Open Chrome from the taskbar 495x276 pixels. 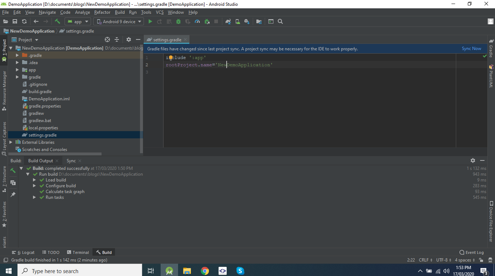(x=205, y=271)
